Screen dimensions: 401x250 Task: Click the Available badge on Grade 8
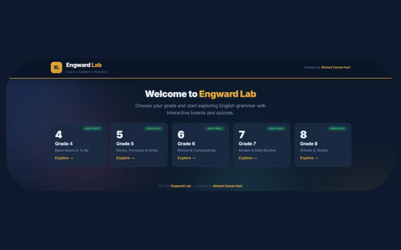point(337,128)
